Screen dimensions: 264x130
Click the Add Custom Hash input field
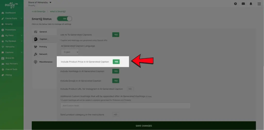125,105
